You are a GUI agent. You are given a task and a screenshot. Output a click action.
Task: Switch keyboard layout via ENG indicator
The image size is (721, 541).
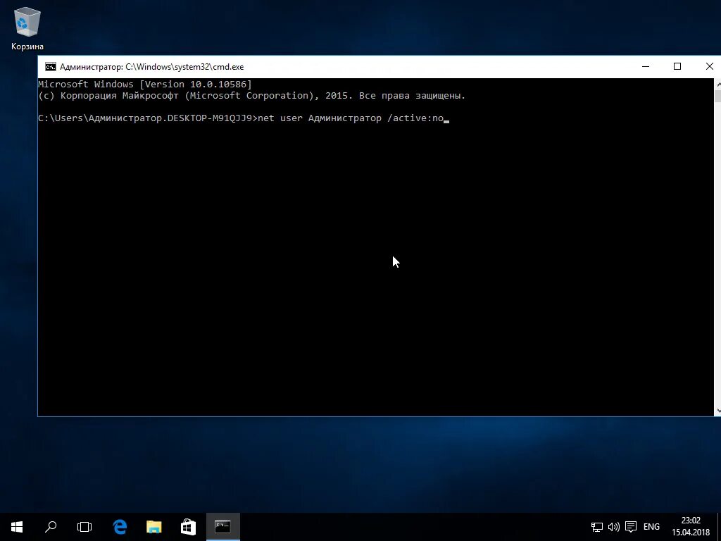click(651, 526)
